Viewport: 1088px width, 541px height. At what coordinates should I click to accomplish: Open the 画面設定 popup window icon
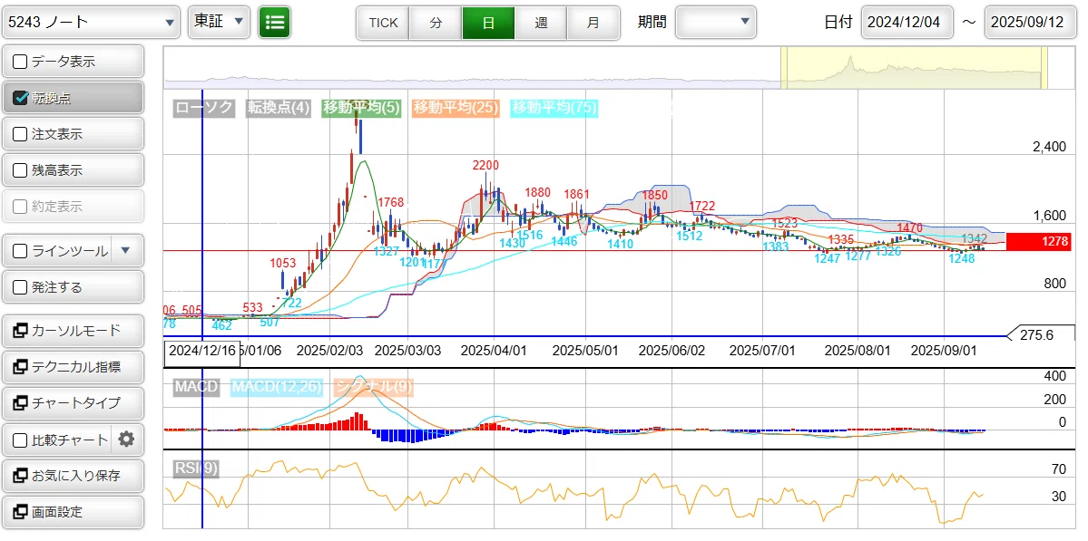coord(20,512)
